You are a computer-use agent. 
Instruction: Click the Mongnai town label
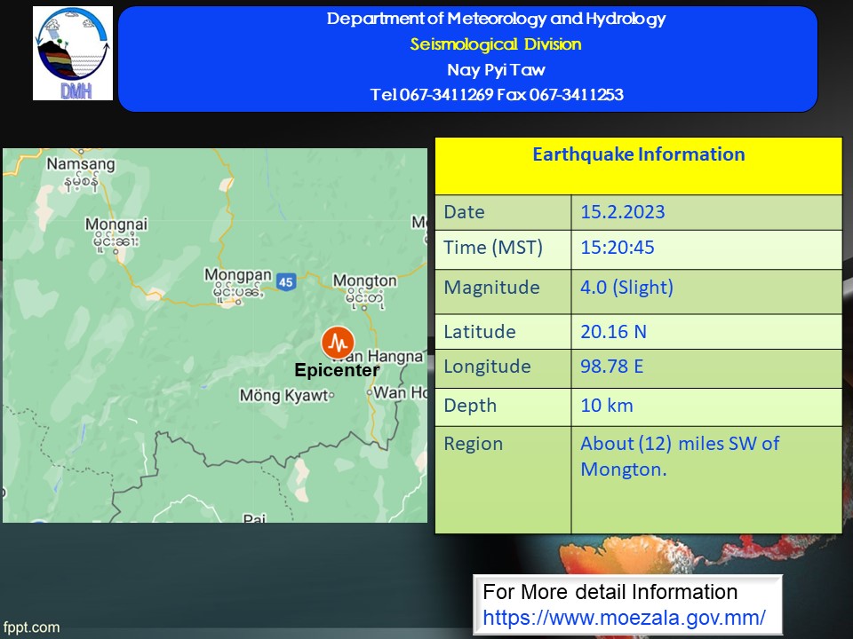coord(116,224)
